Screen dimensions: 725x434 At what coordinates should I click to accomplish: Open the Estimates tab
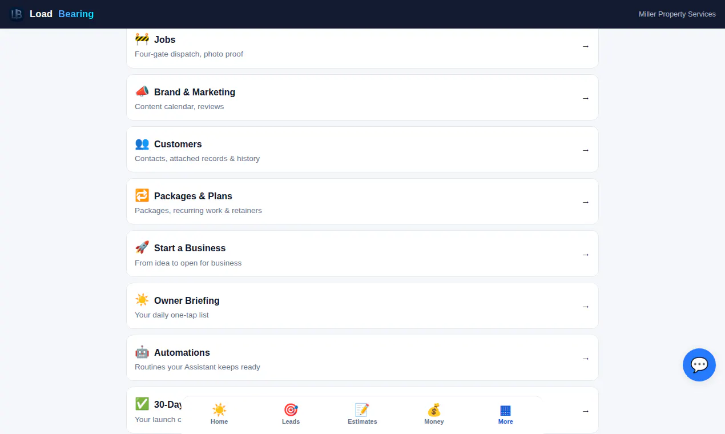pos(362,414)
